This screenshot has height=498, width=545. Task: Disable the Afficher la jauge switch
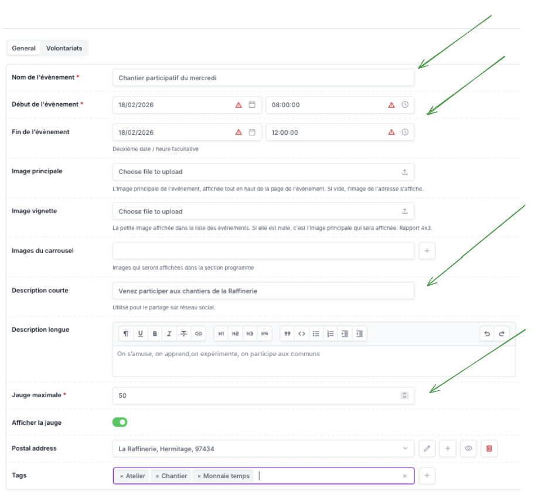click(x=120, y=422)
